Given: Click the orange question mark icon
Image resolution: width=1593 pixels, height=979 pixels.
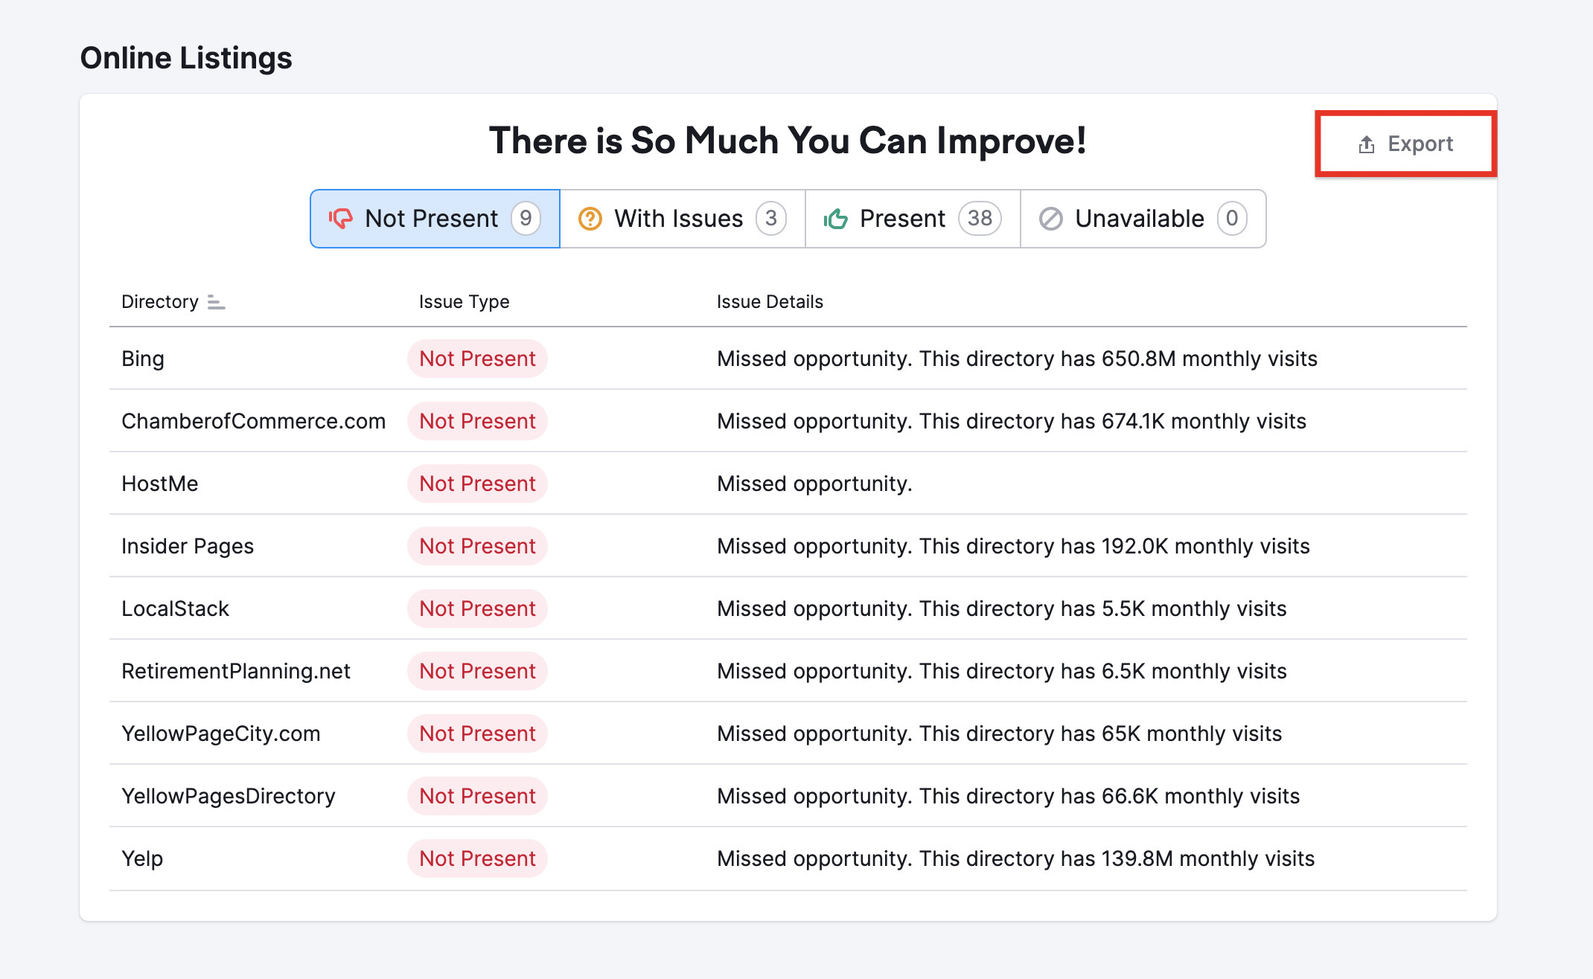Looking at the screenshot, I should tap(590, 219).
